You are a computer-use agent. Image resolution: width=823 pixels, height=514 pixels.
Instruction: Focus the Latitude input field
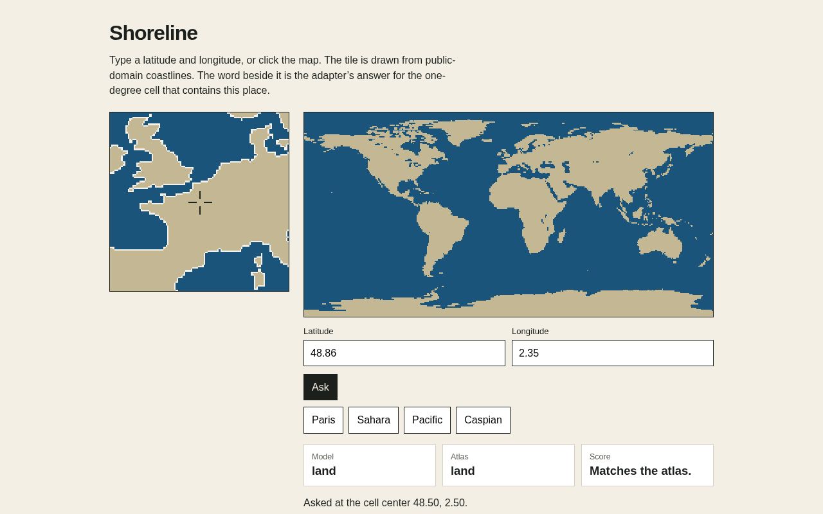pyautogui.click(x=404, y=353)
